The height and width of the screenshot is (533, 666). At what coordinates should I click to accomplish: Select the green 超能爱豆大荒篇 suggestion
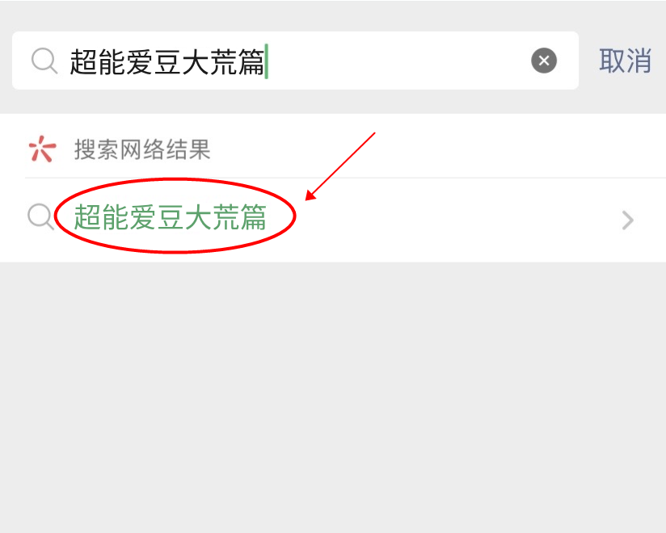pyautogui.click(x=170, y=217)
